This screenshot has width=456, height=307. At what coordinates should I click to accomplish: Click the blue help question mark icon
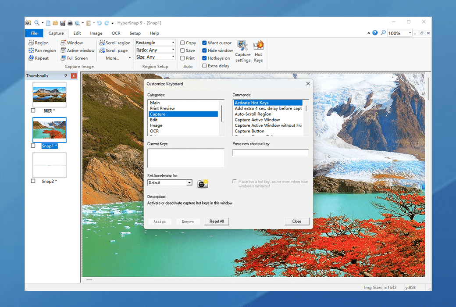[375, 33]
